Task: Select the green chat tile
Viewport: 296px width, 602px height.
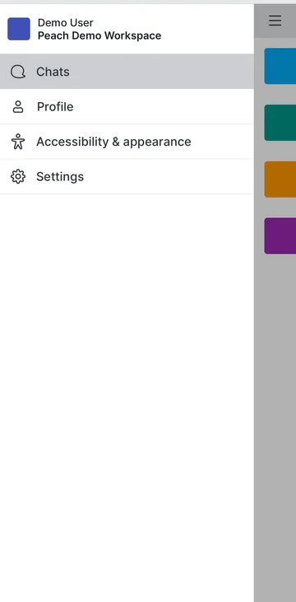Action: coord(280,123)
